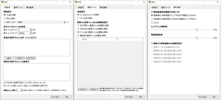Screen dimensions: 221x100
Task: Click the app icon in the middle window title bar
Action: tap(76, 2)
